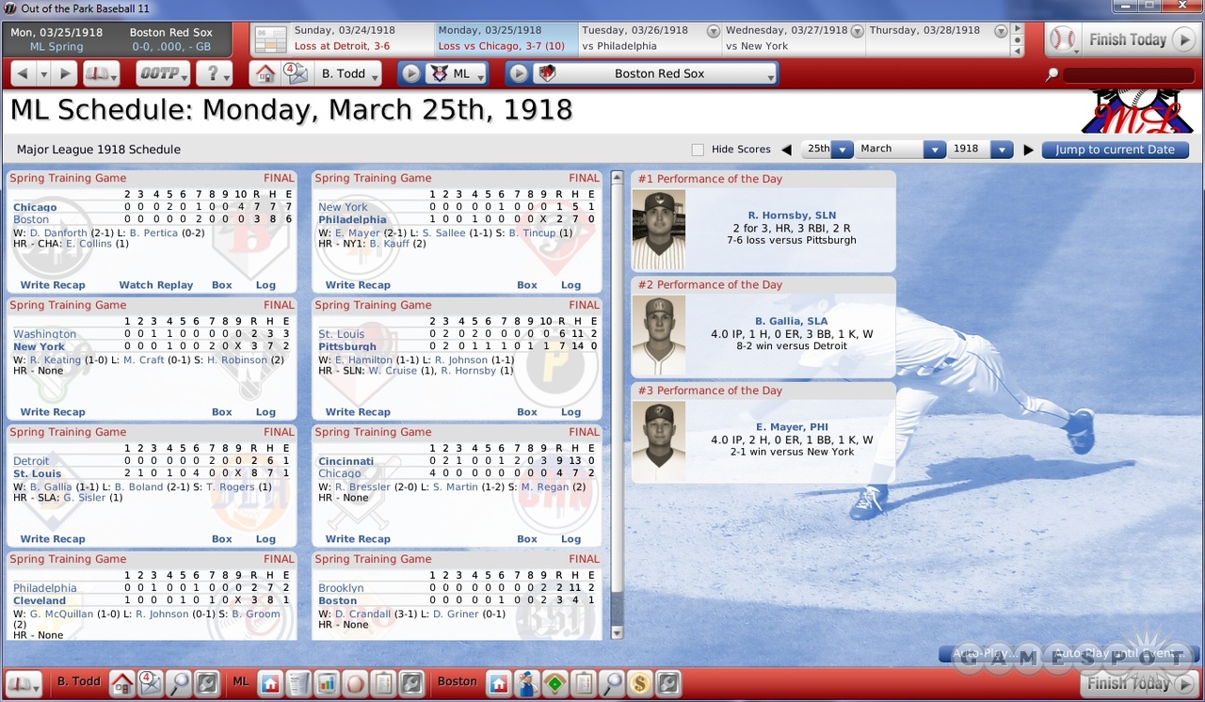Open the mail inbox icon in top toolbar

click(296, 73)
